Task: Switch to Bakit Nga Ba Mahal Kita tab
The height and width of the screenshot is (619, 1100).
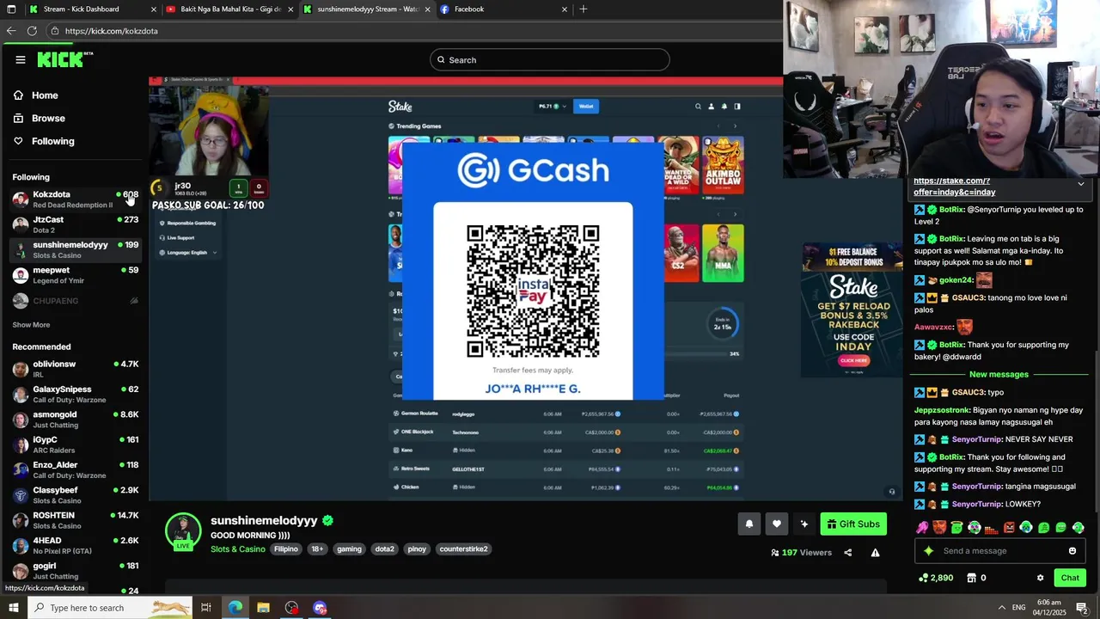Action: pos(230,9)
